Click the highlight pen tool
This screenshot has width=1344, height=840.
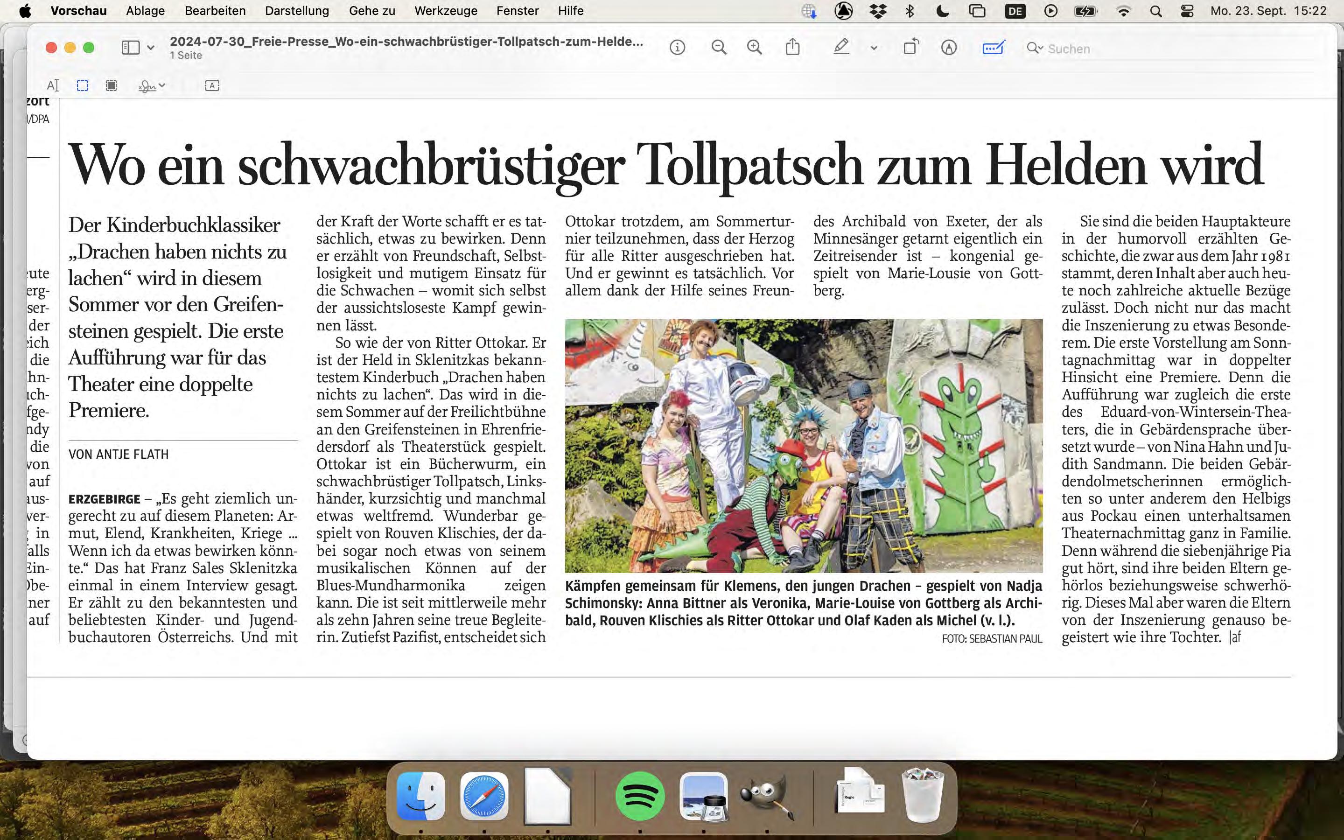(841, 48)
